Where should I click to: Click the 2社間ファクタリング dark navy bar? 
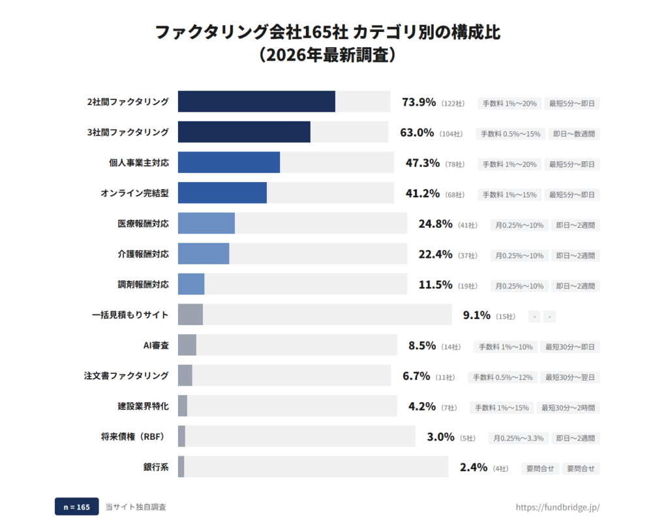(x=256, y=102)
